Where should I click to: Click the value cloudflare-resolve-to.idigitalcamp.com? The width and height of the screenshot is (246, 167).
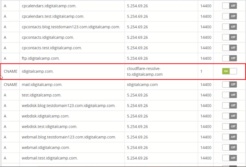pos(145,71)
